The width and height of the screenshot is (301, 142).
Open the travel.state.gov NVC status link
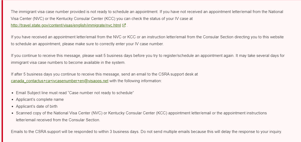click(x=66, y=25)
